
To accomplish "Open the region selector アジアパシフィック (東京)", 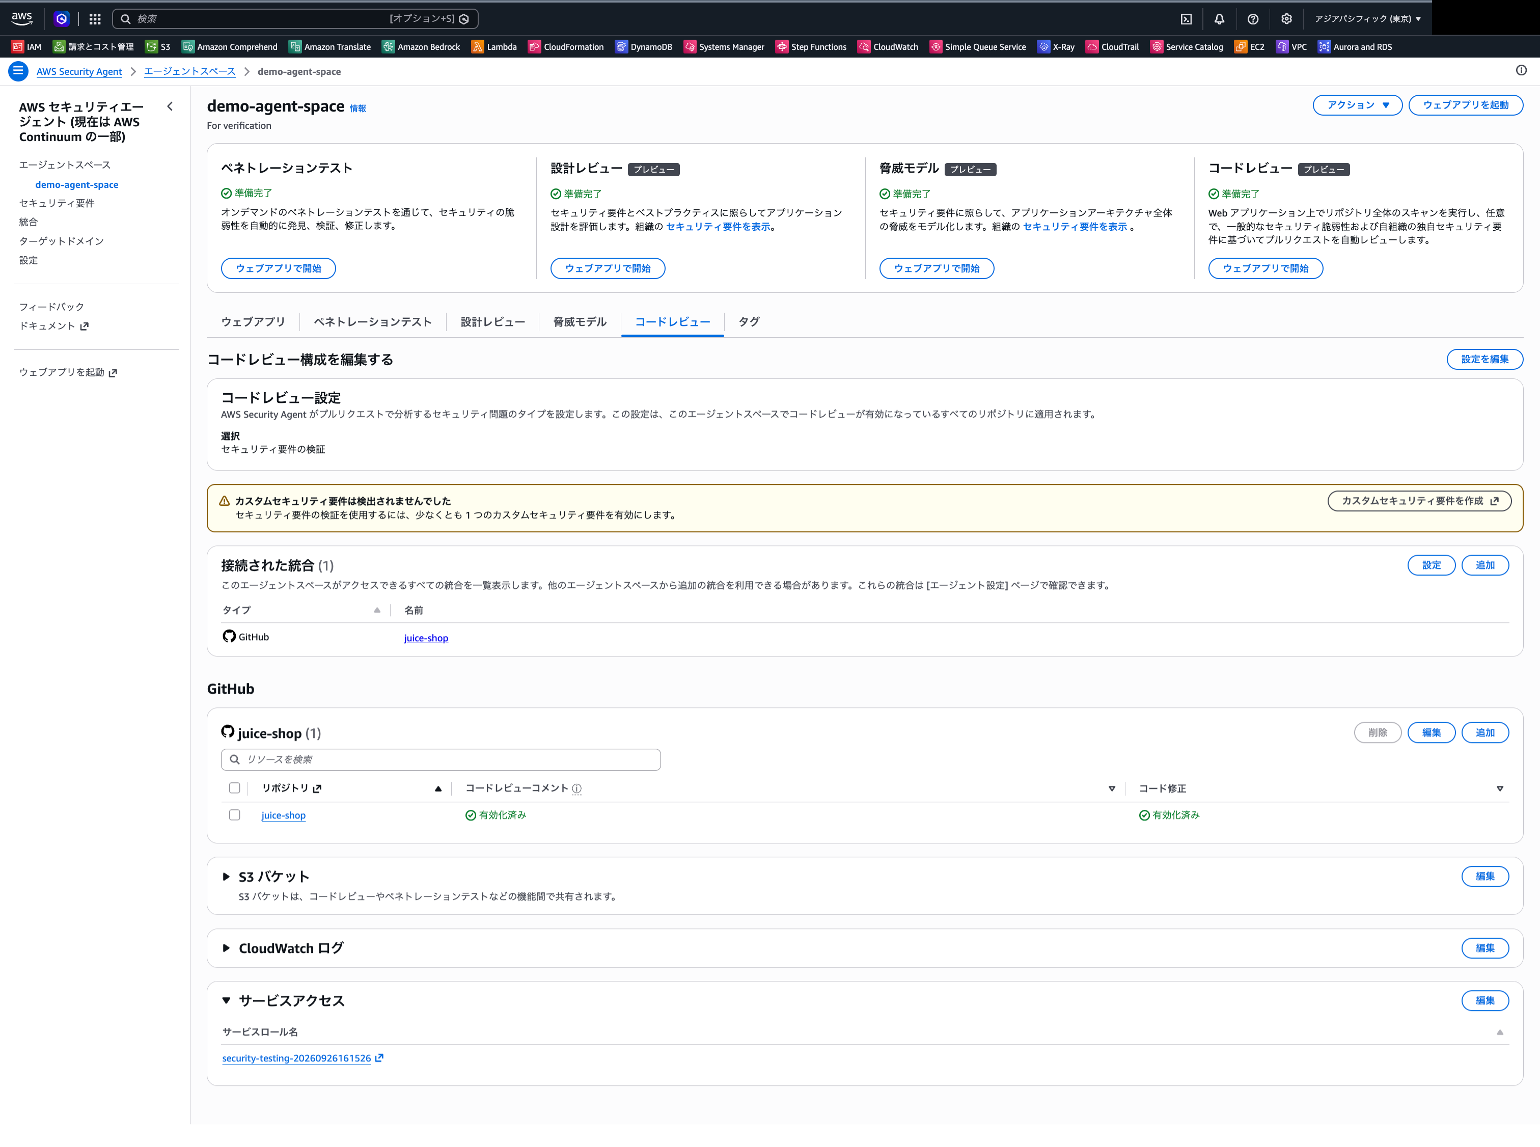I will (x=1367, y=19).
